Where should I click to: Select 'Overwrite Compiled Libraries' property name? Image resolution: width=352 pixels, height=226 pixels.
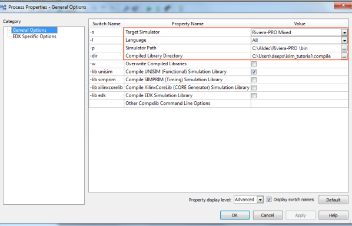pos(156,64)
